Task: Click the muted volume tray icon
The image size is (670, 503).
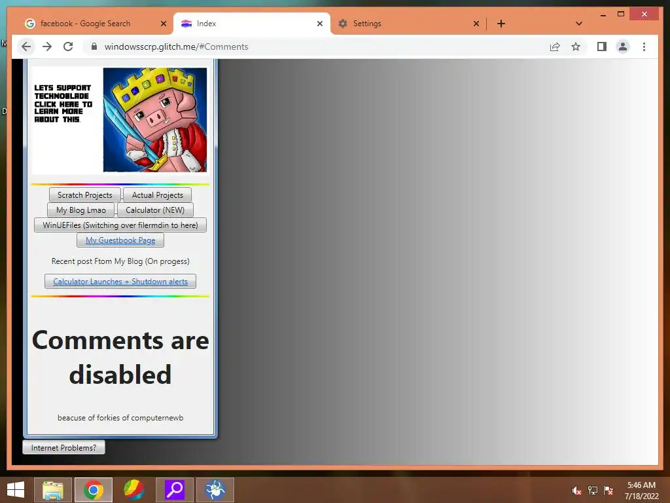Action: (x=576, y=491)
